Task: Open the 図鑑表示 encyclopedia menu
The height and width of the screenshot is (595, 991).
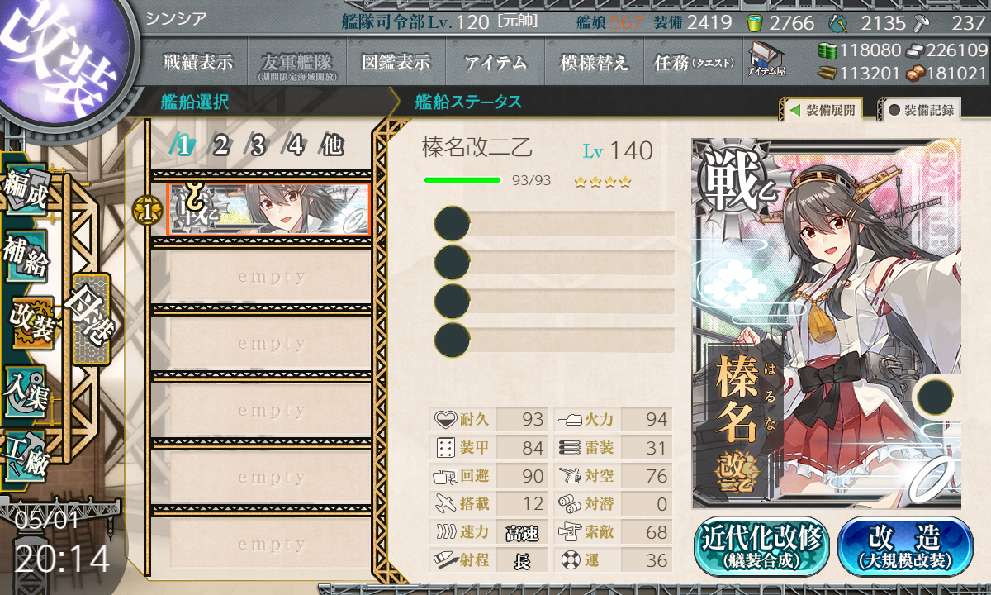Action: point(396,62)
